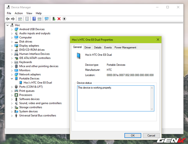Click the Update driver software toolbar icon
Screen dimensions: 188x144
tap(54, 19)
